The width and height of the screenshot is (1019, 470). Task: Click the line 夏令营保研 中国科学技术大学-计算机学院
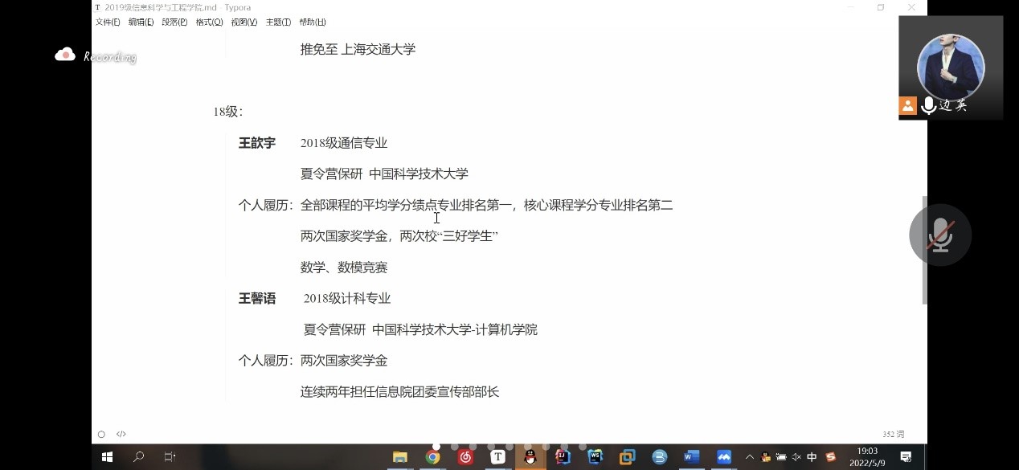pos(420,329)
